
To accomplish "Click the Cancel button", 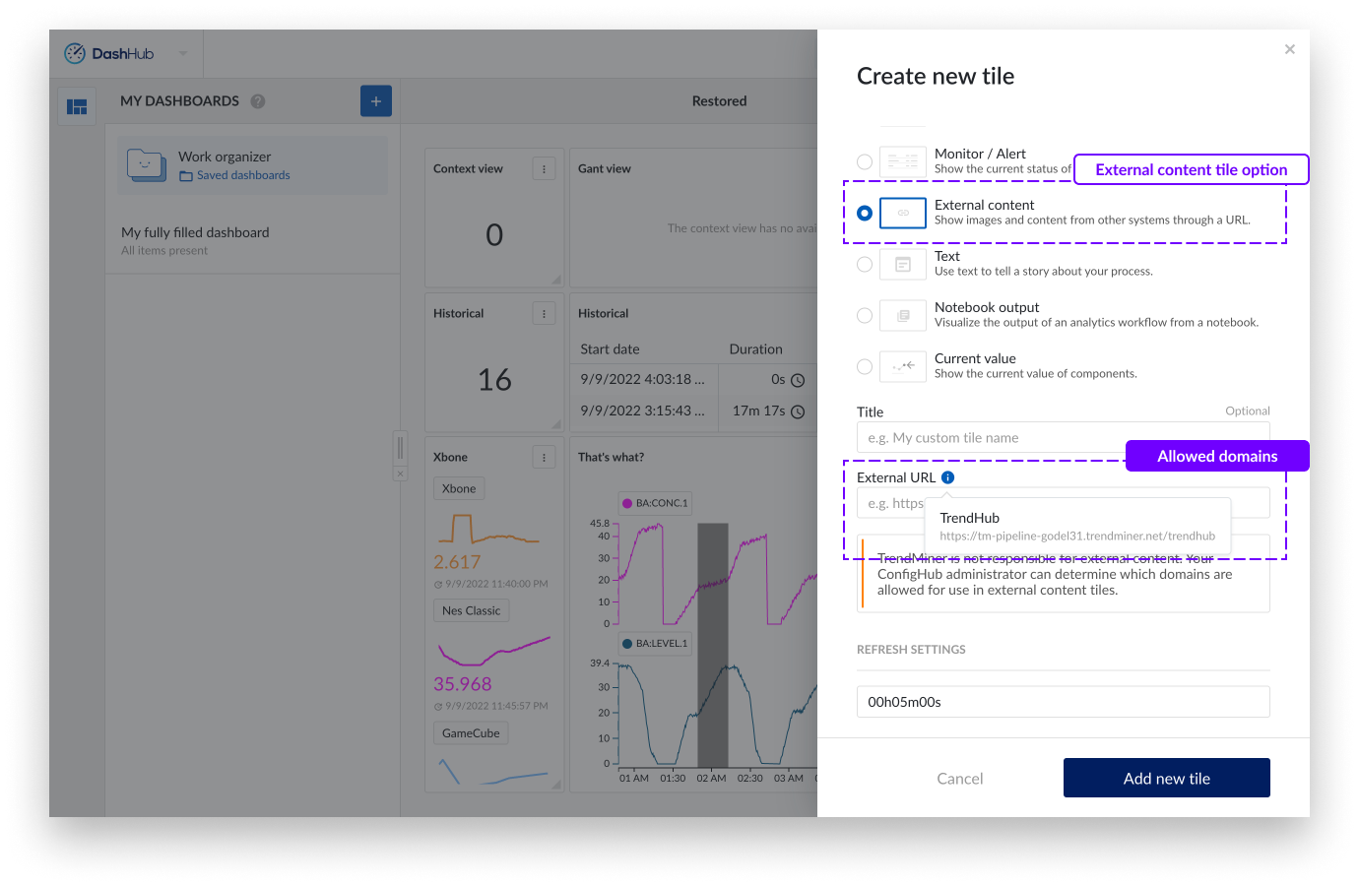I will click(x=959, y=779).
